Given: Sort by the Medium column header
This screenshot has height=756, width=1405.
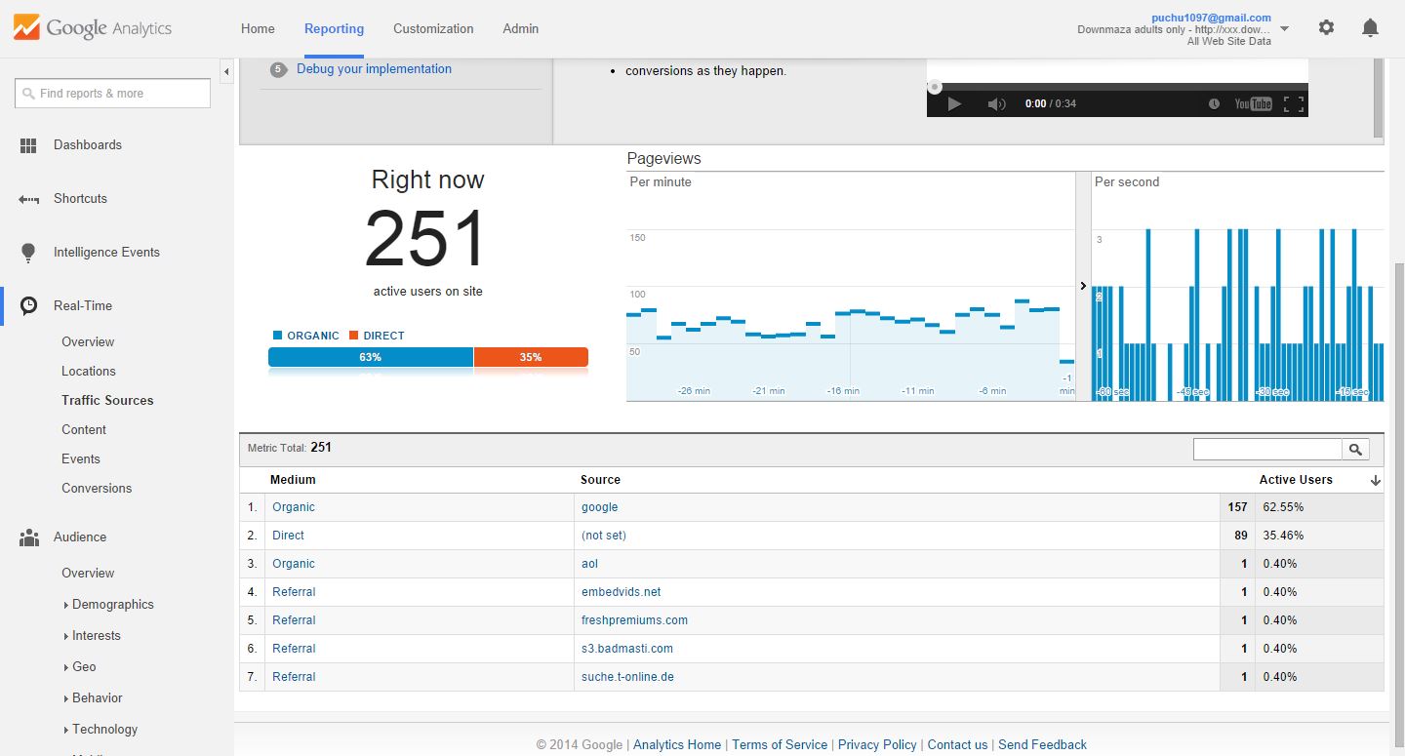Looking at the screenshot, I should pyautogui.click(x=293, y=480).
